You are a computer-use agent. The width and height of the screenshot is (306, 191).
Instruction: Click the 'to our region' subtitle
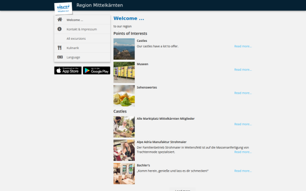[x=122, y=26]
